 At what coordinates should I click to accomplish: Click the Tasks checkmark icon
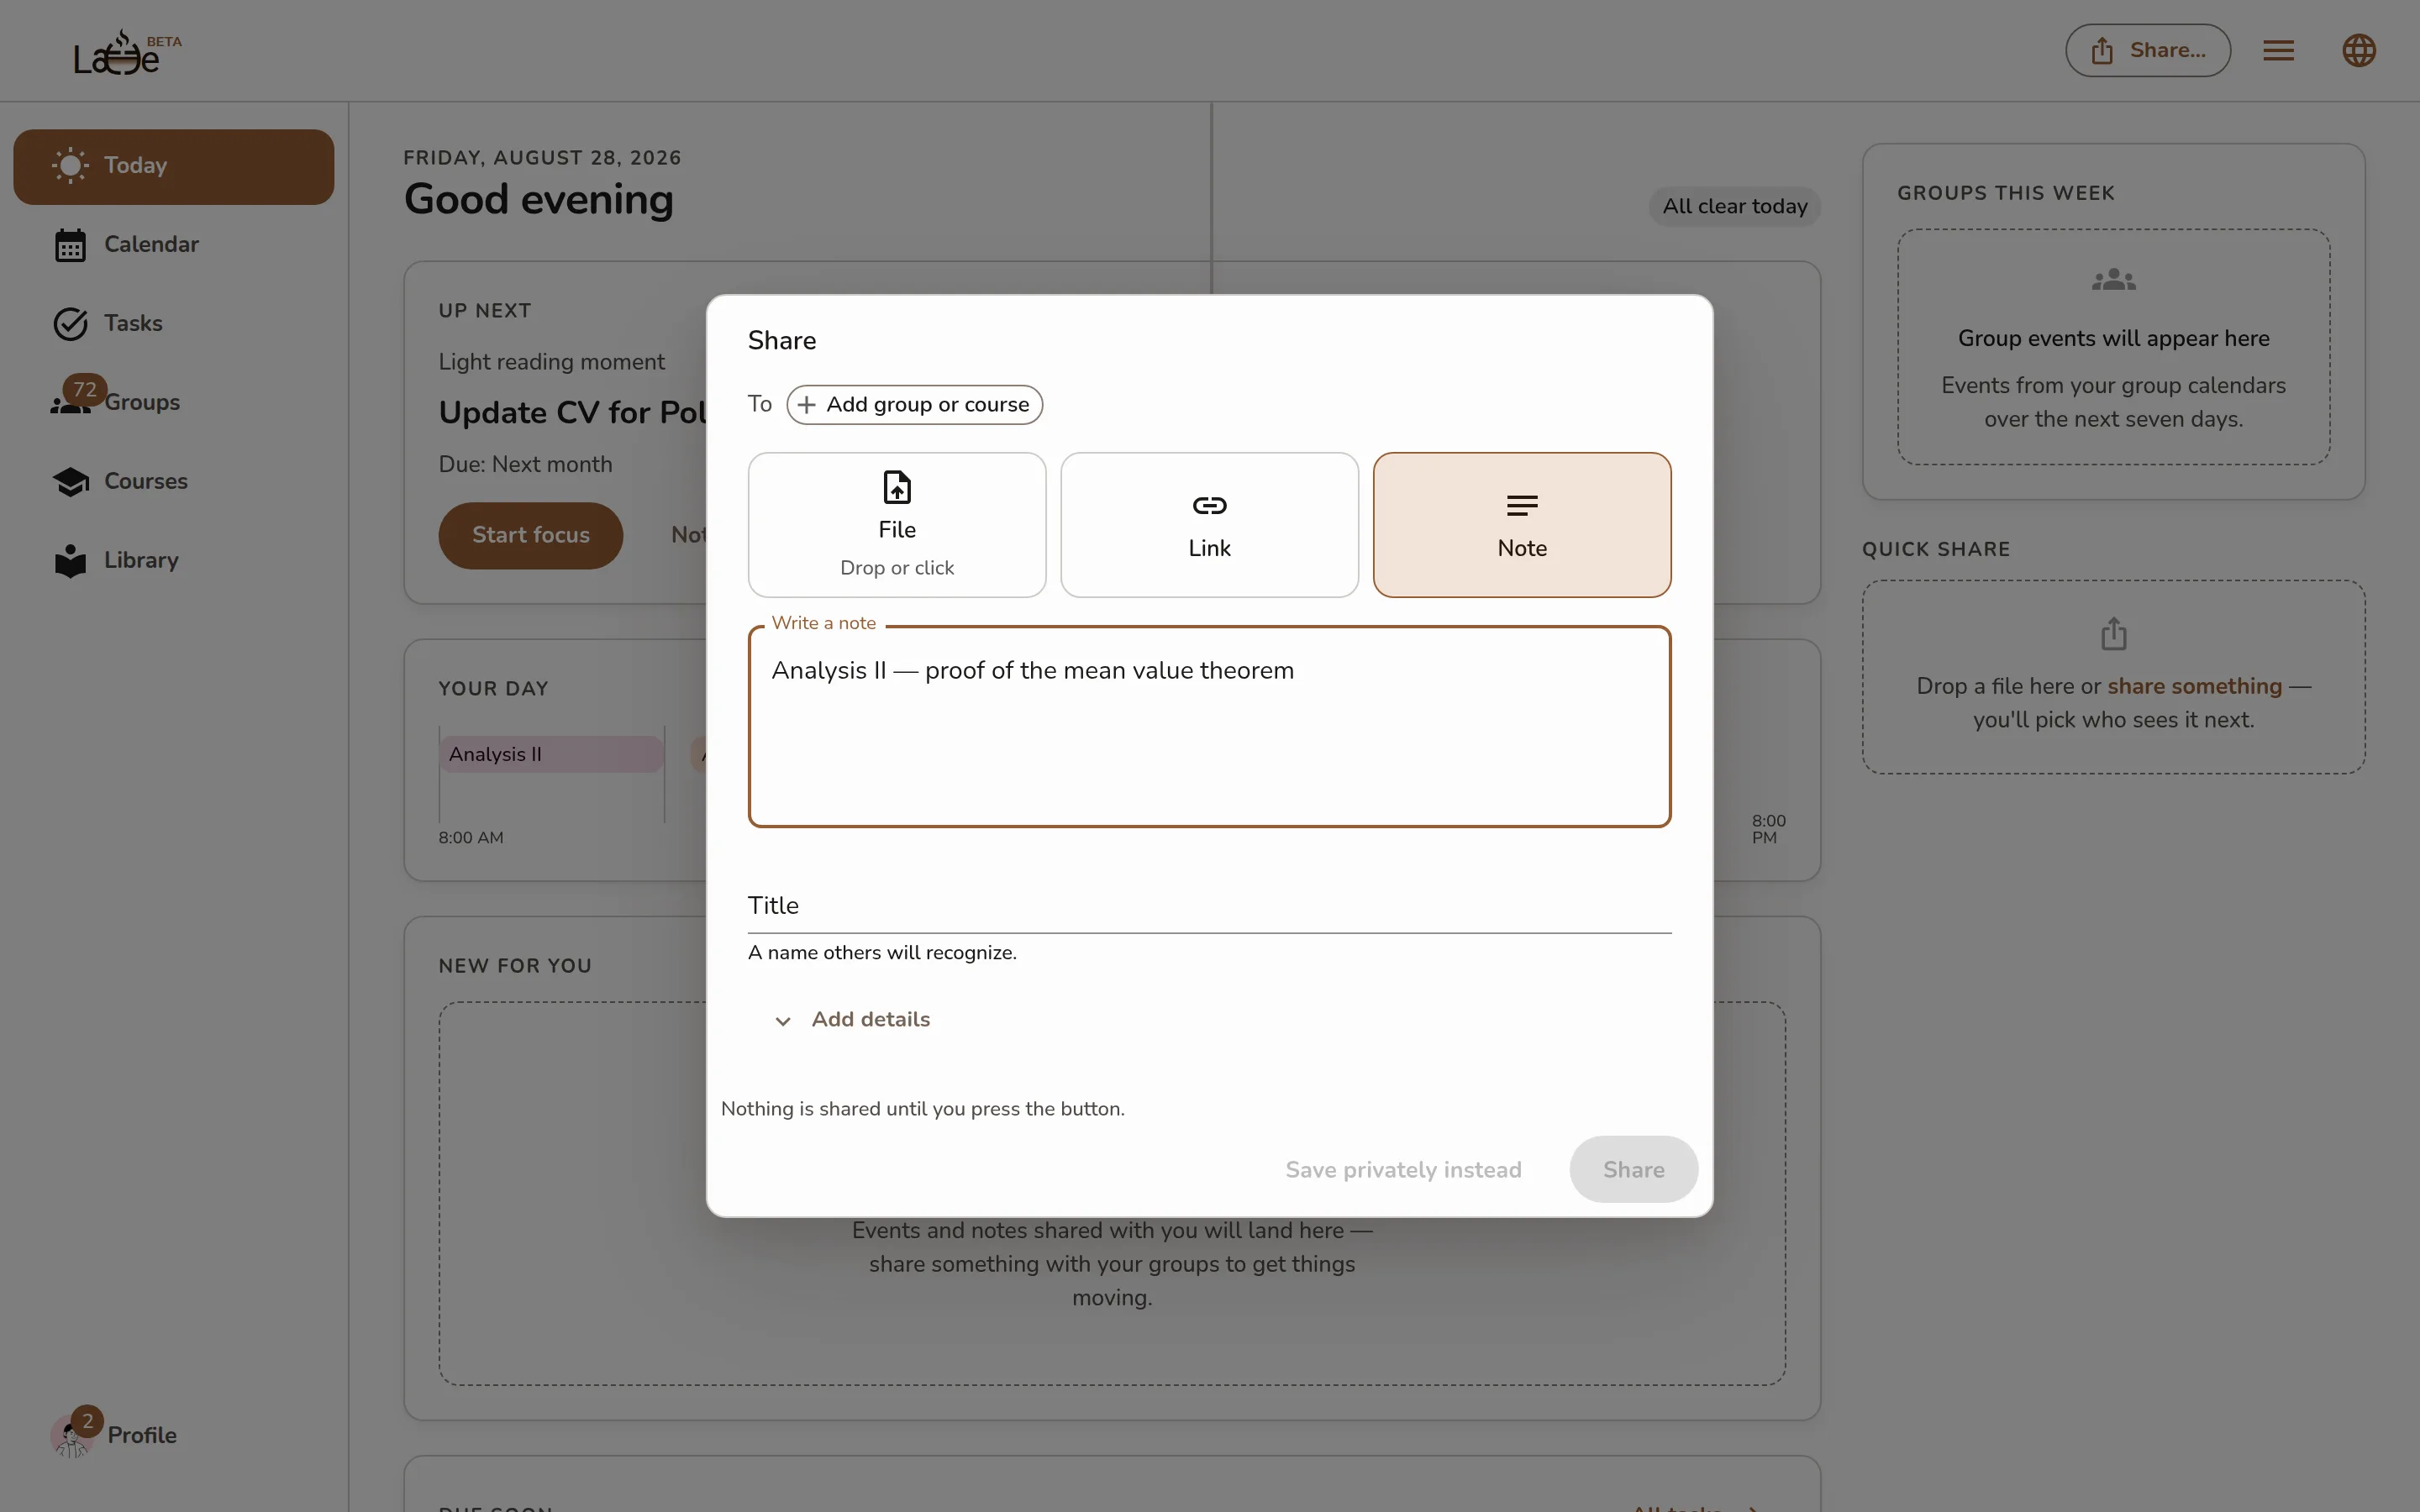coord(70,324)
